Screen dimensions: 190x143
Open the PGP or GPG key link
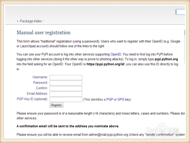(118, 100)
